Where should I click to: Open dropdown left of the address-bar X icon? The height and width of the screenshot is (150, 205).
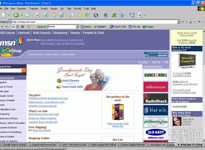pyautogui.click(x=194, y=22)
